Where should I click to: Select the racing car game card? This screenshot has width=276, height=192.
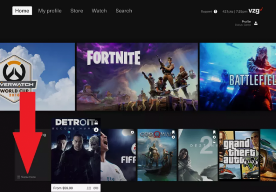tap(268, 155)
